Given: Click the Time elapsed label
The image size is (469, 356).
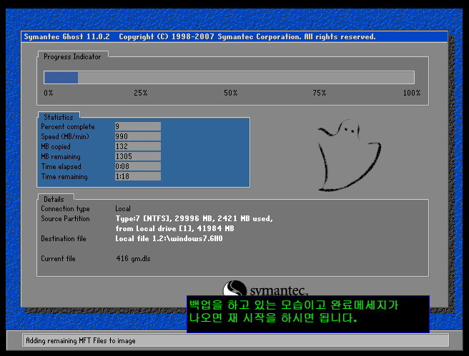Looking at the screenshot, I should click(x=61, y=166).
